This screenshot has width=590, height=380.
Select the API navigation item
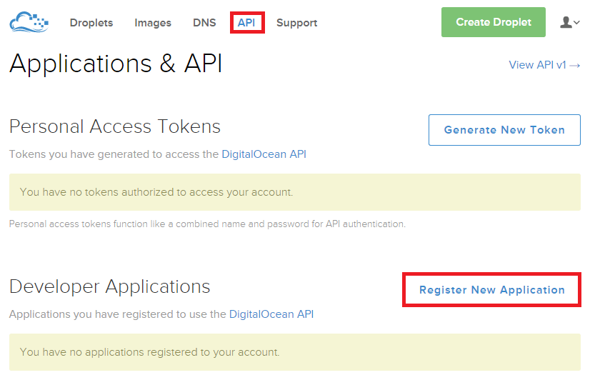(x=247, y=23)
